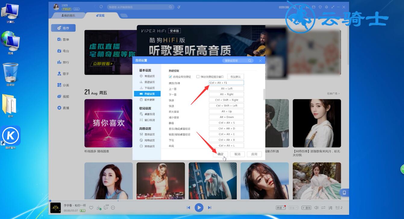Open the 猜你喜欢 playlist thumbnail
This screenshot has width=404, height=219.
point(108,123)
